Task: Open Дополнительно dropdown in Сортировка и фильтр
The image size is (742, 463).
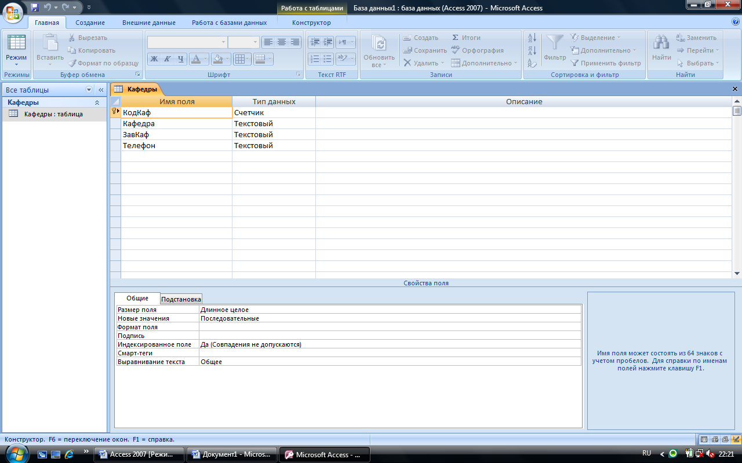Action: [x=603, y=50]
